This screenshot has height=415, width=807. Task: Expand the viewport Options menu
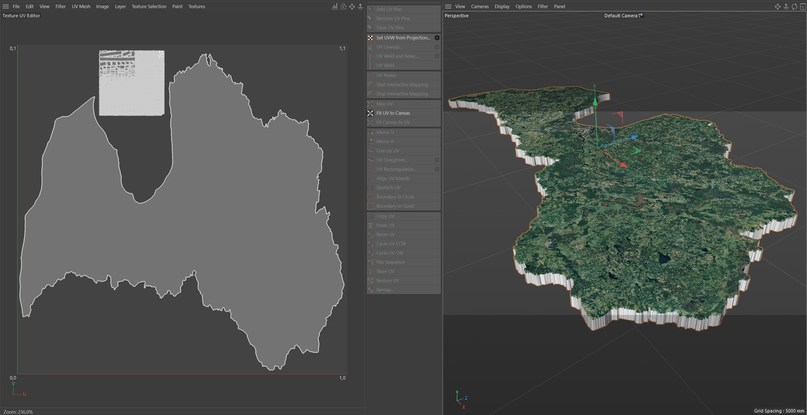point(523,6)
